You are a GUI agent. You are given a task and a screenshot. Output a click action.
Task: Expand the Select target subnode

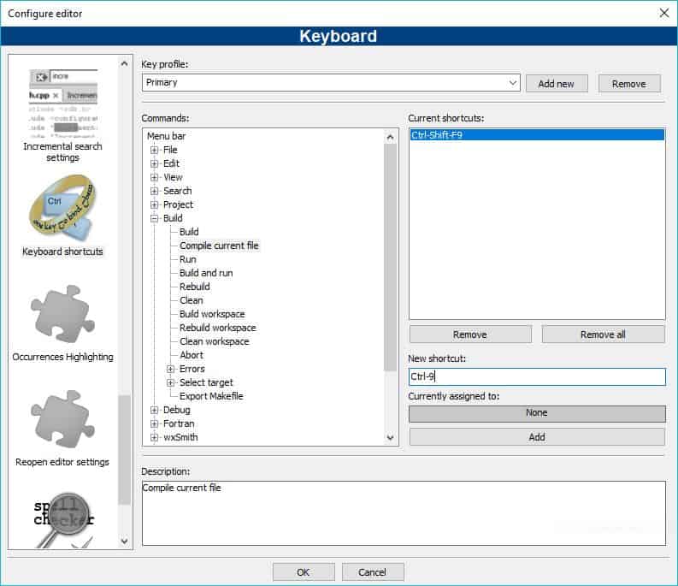(170, 382)
